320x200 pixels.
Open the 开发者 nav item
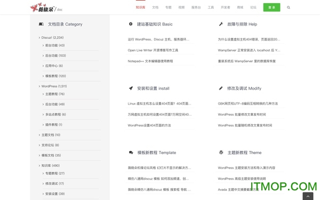[x=225, y=7]
